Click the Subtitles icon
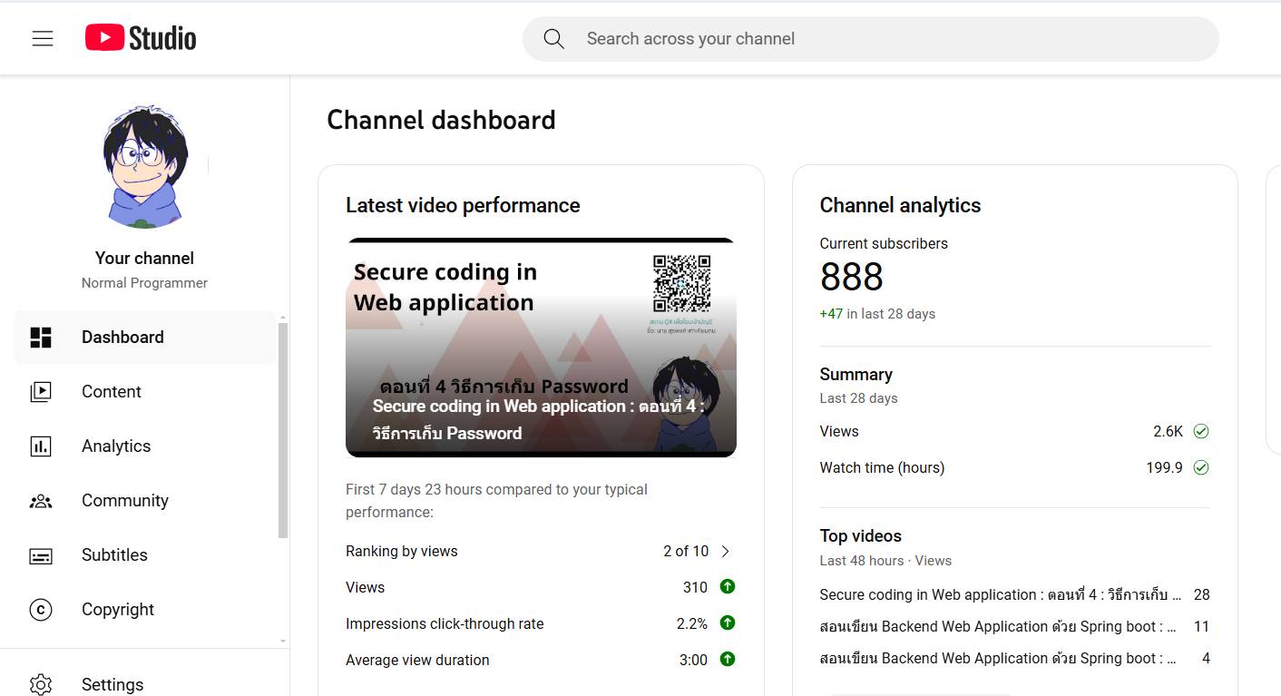Viewport: 1281px width, 696px height. coord(41,555)
